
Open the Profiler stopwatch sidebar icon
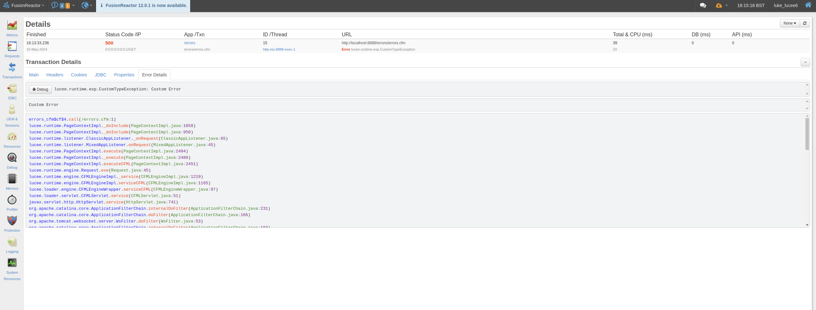point(12,200)
